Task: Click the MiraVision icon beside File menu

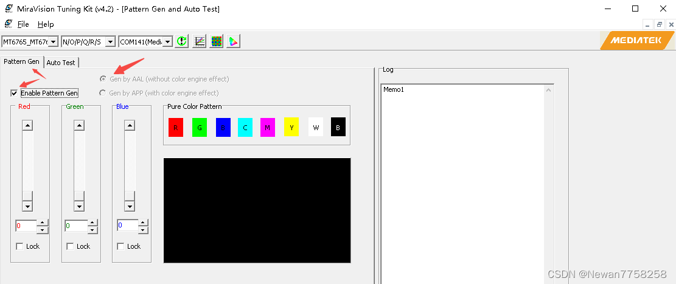Action: [9, 24]
